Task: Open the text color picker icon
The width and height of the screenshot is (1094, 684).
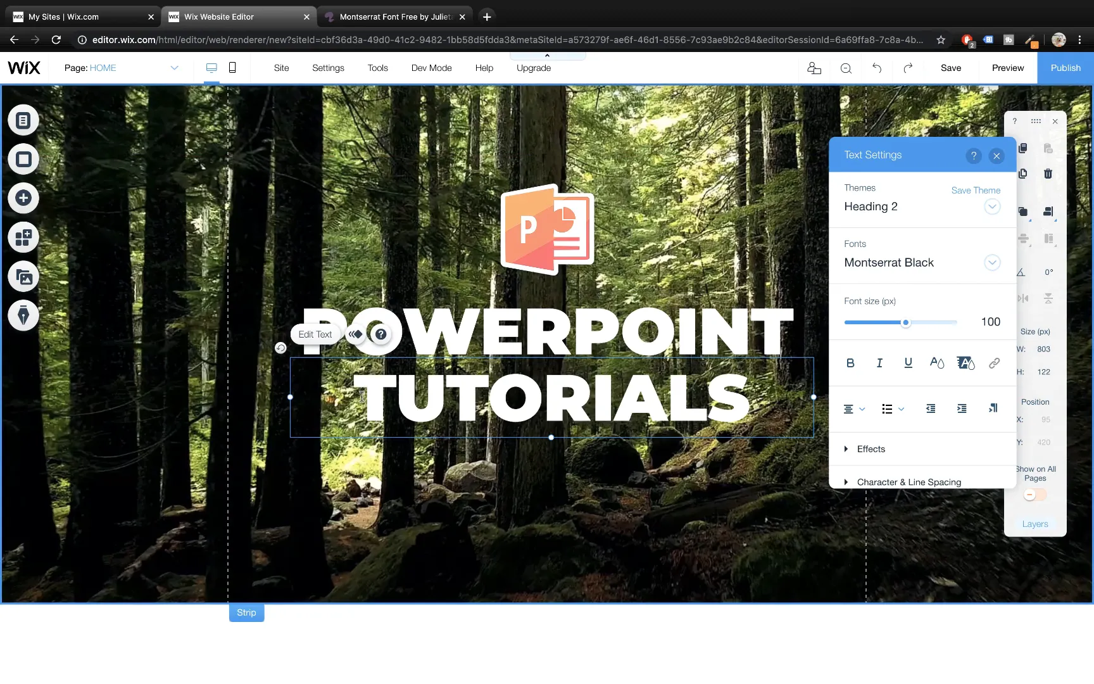Action: point(937,363)
